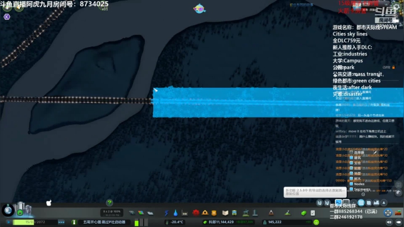Screen dimensions: 404x227
Task: Toggle the Segments filter checkbox
Action: (x=351, y=189)
